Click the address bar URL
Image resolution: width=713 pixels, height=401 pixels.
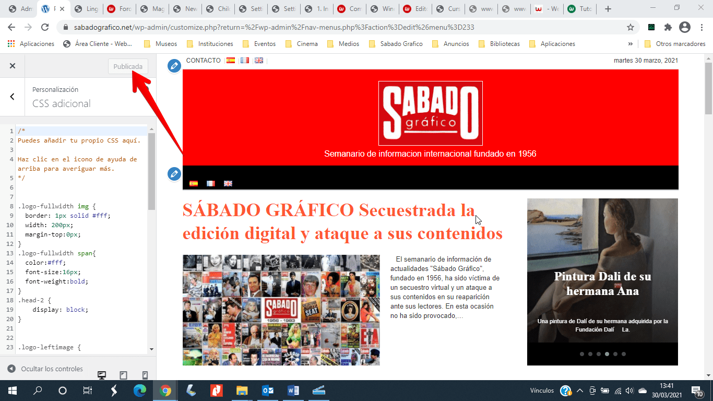[273, 27]
